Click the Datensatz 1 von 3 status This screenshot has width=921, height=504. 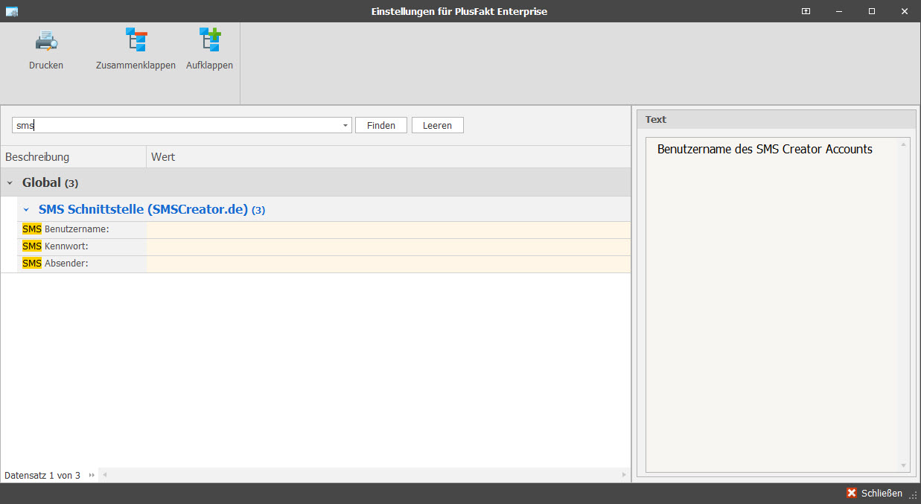coord(42,475)
